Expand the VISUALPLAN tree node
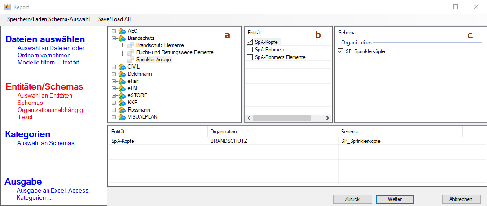 click(x=114, y=116)
